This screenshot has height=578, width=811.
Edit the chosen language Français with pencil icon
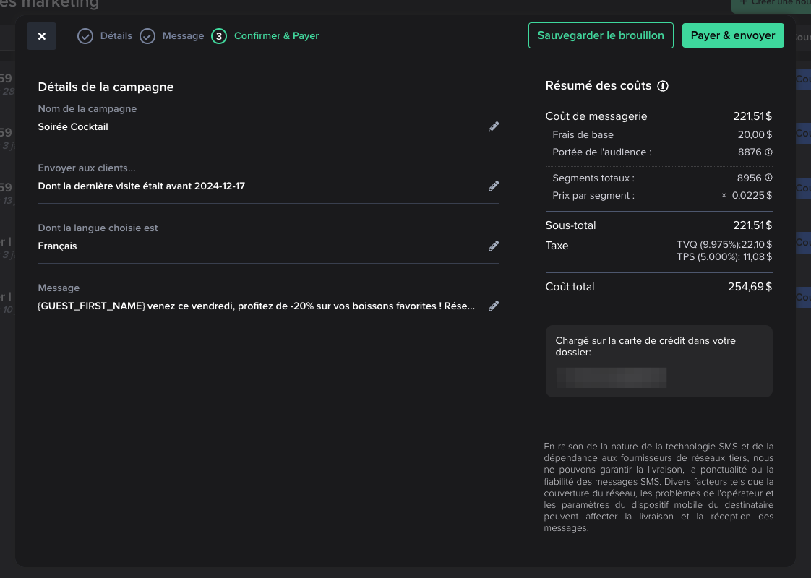pos(494,246)
